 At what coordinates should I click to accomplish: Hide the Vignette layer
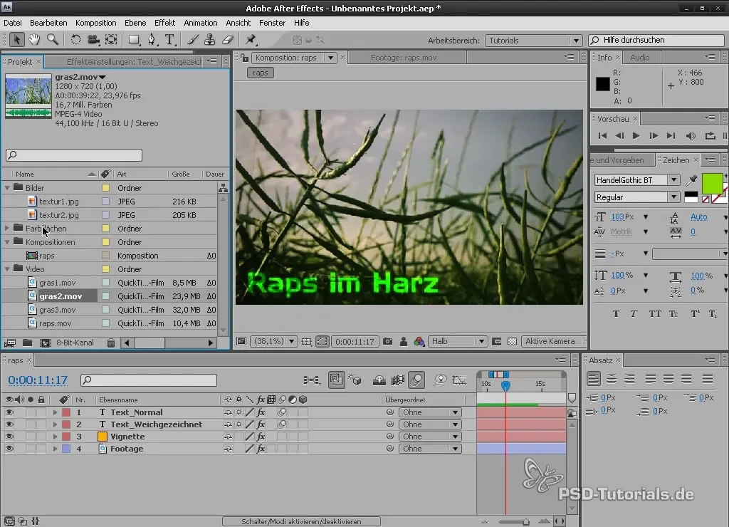9,437
